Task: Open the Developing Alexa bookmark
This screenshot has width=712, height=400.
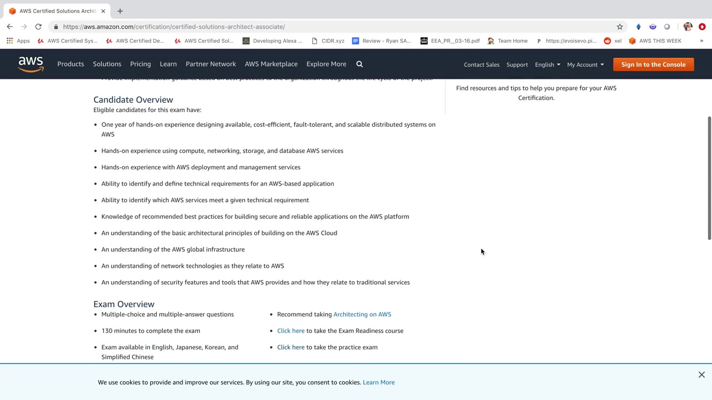Action: click(273, 41)
